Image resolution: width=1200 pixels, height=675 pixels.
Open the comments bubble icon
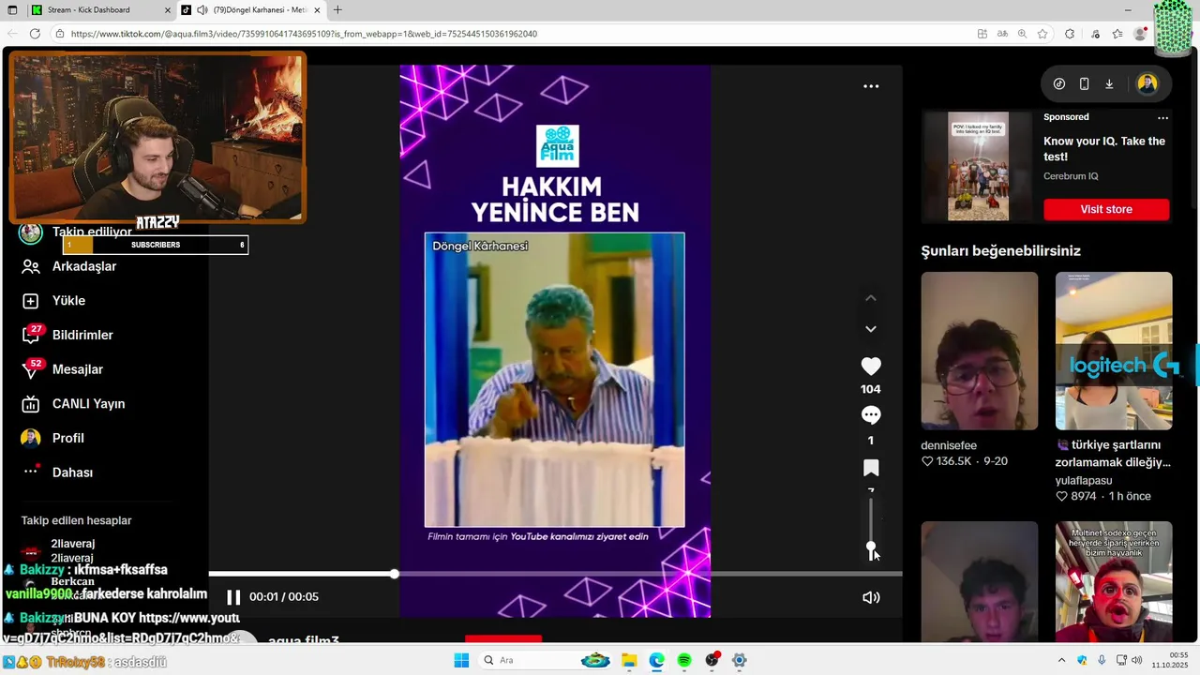(871, 415)
